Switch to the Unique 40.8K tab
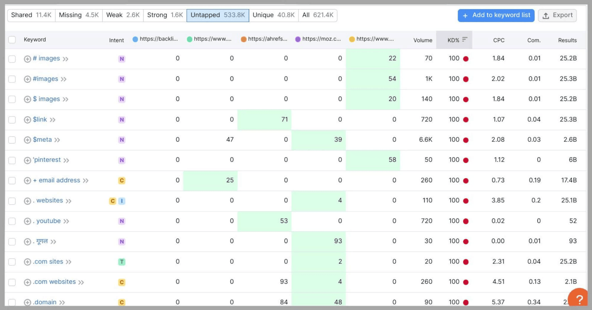The image size is (592, 310). [x=273, y=15]
